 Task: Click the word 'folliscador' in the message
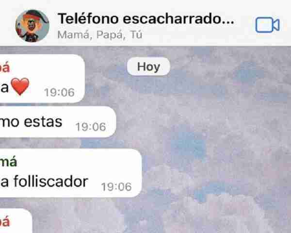tap(51, 181)
